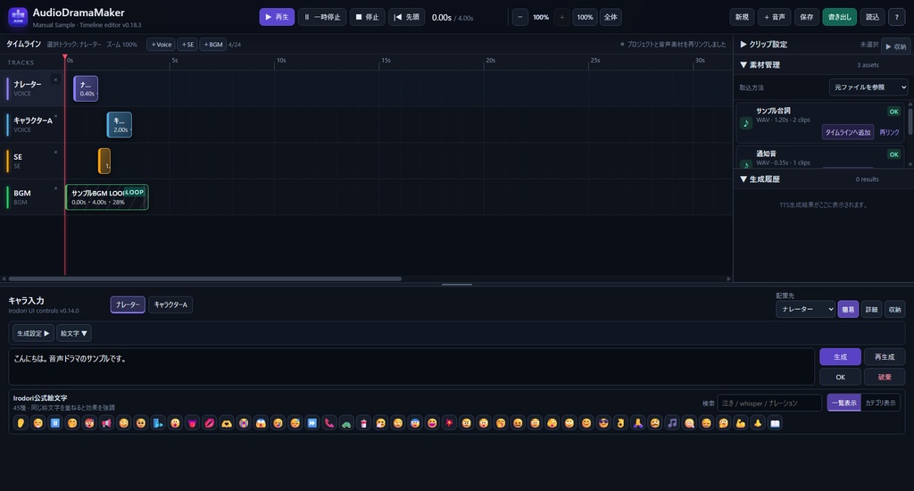Screen dimensions: 914x491
Task: Collapse the 素材管理 panel
Action: pos(760,65)
